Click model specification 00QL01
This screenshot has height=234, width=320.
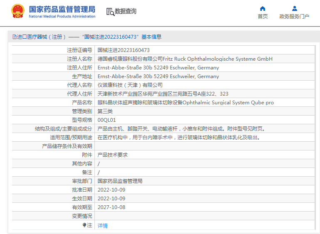(107, 120)
